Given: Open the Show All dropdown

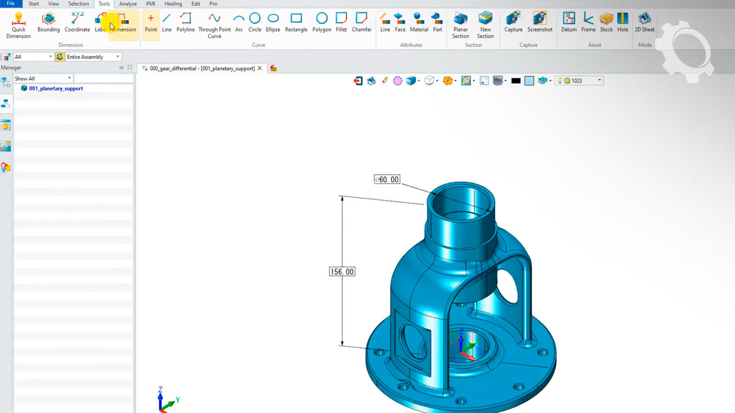Looking at the screenshot, I should click(43, 79).
